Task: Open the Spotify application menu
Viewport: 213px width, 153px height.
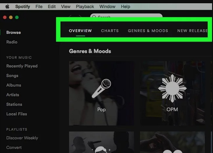Action: [x=23, y=7]
